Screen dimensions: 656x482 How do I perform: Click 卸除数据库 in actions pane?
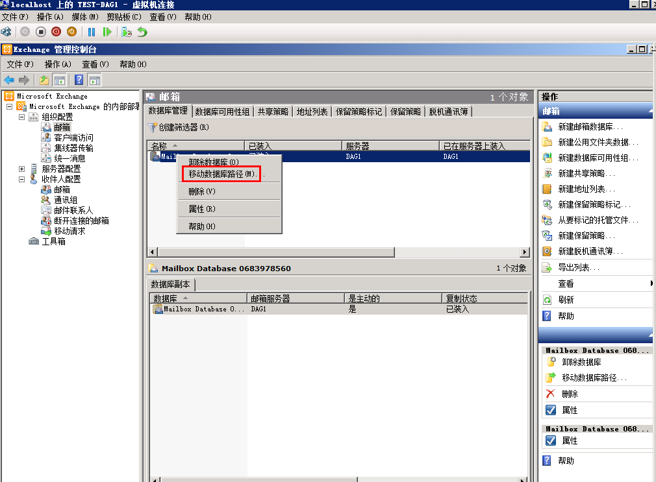click(x=581, y=362)
